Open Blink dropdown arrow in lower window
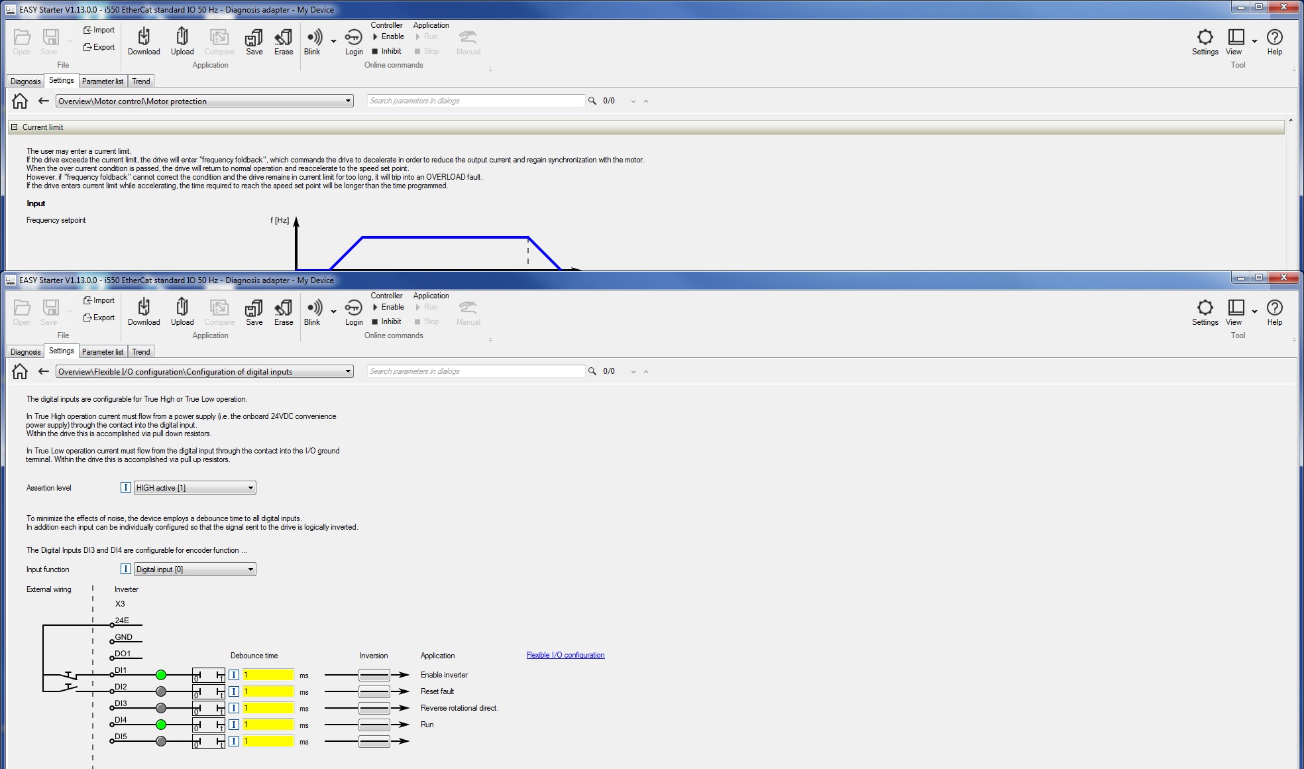This screenshot has width=1304, height=769. click(x=333, y=312)
